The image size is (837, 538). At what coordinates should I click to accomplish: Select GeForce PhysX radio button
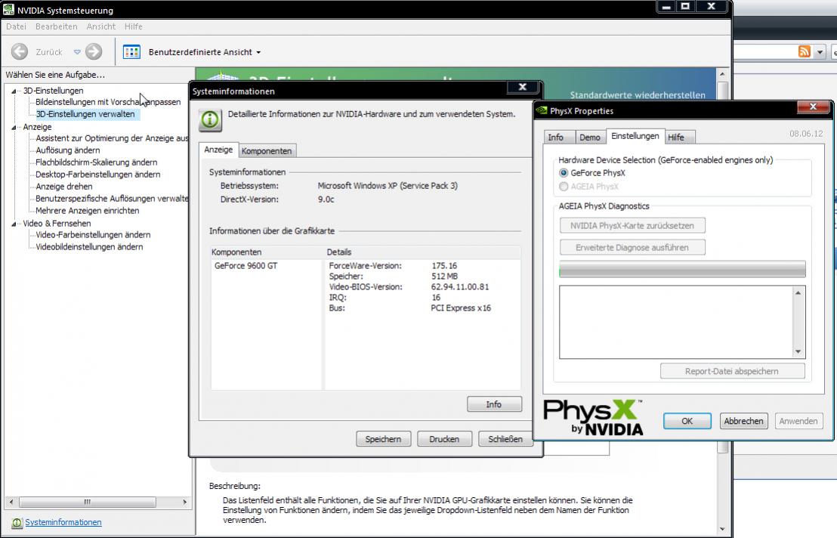tap(564, 173)
